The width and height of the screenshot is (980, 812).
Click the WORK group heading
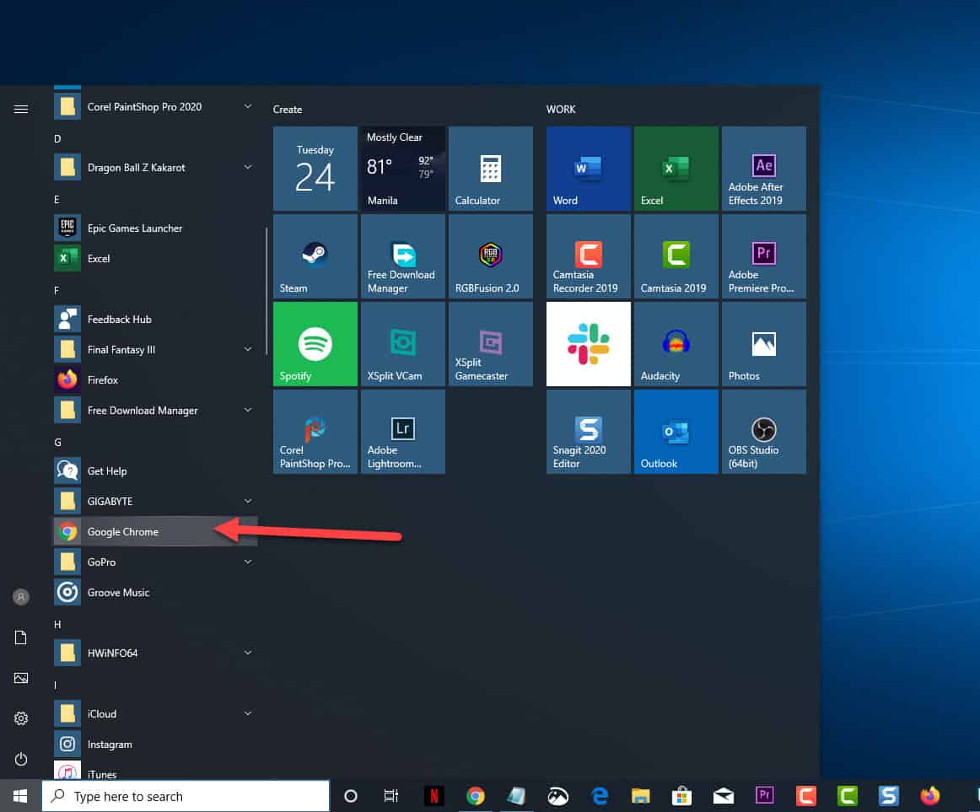pyautogui.click(x=561, y=110)
